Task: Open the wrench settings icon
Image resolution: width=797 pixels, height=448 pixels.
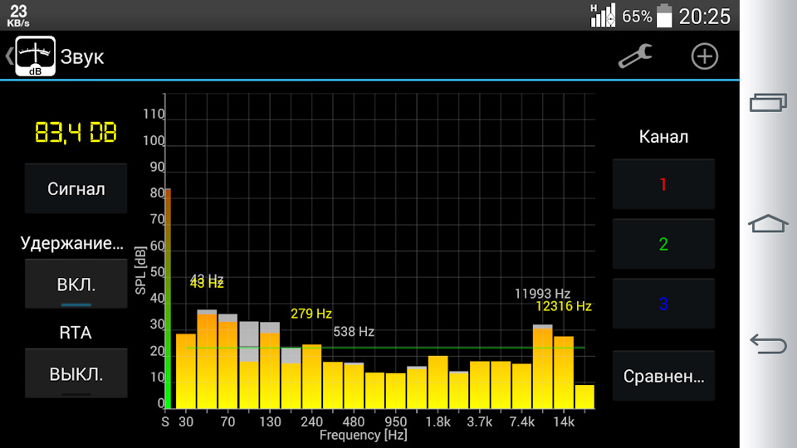Action: click(x=635, y=56)
